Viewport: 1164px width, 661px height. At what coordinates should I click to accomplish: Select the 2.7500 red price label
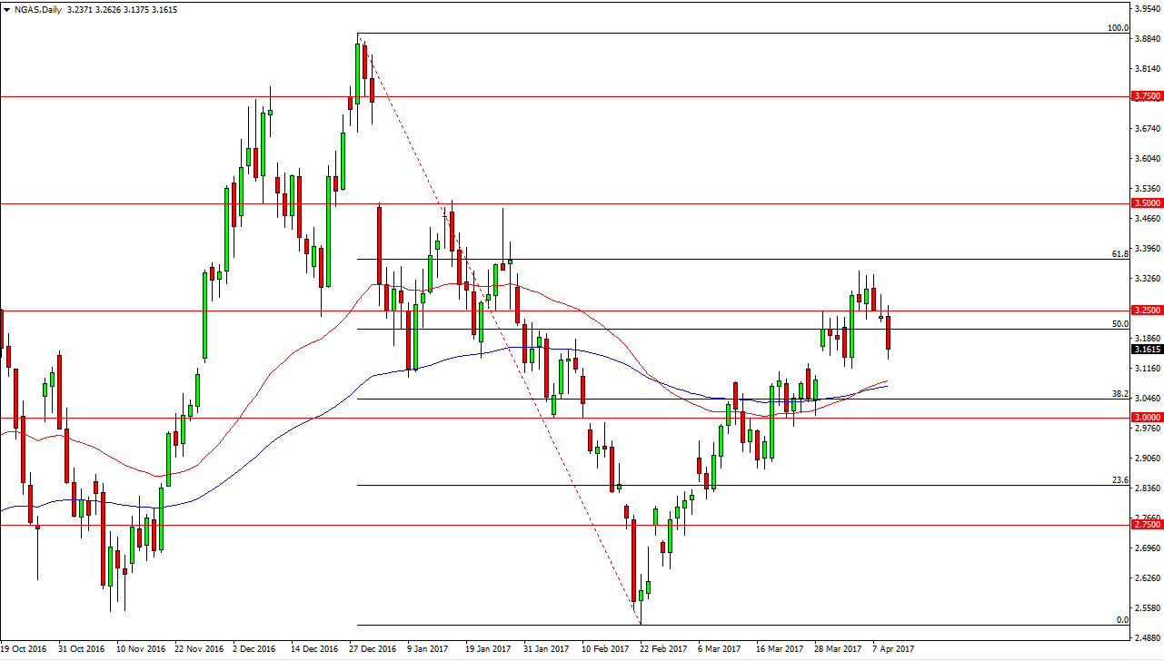click(1146, 525)
